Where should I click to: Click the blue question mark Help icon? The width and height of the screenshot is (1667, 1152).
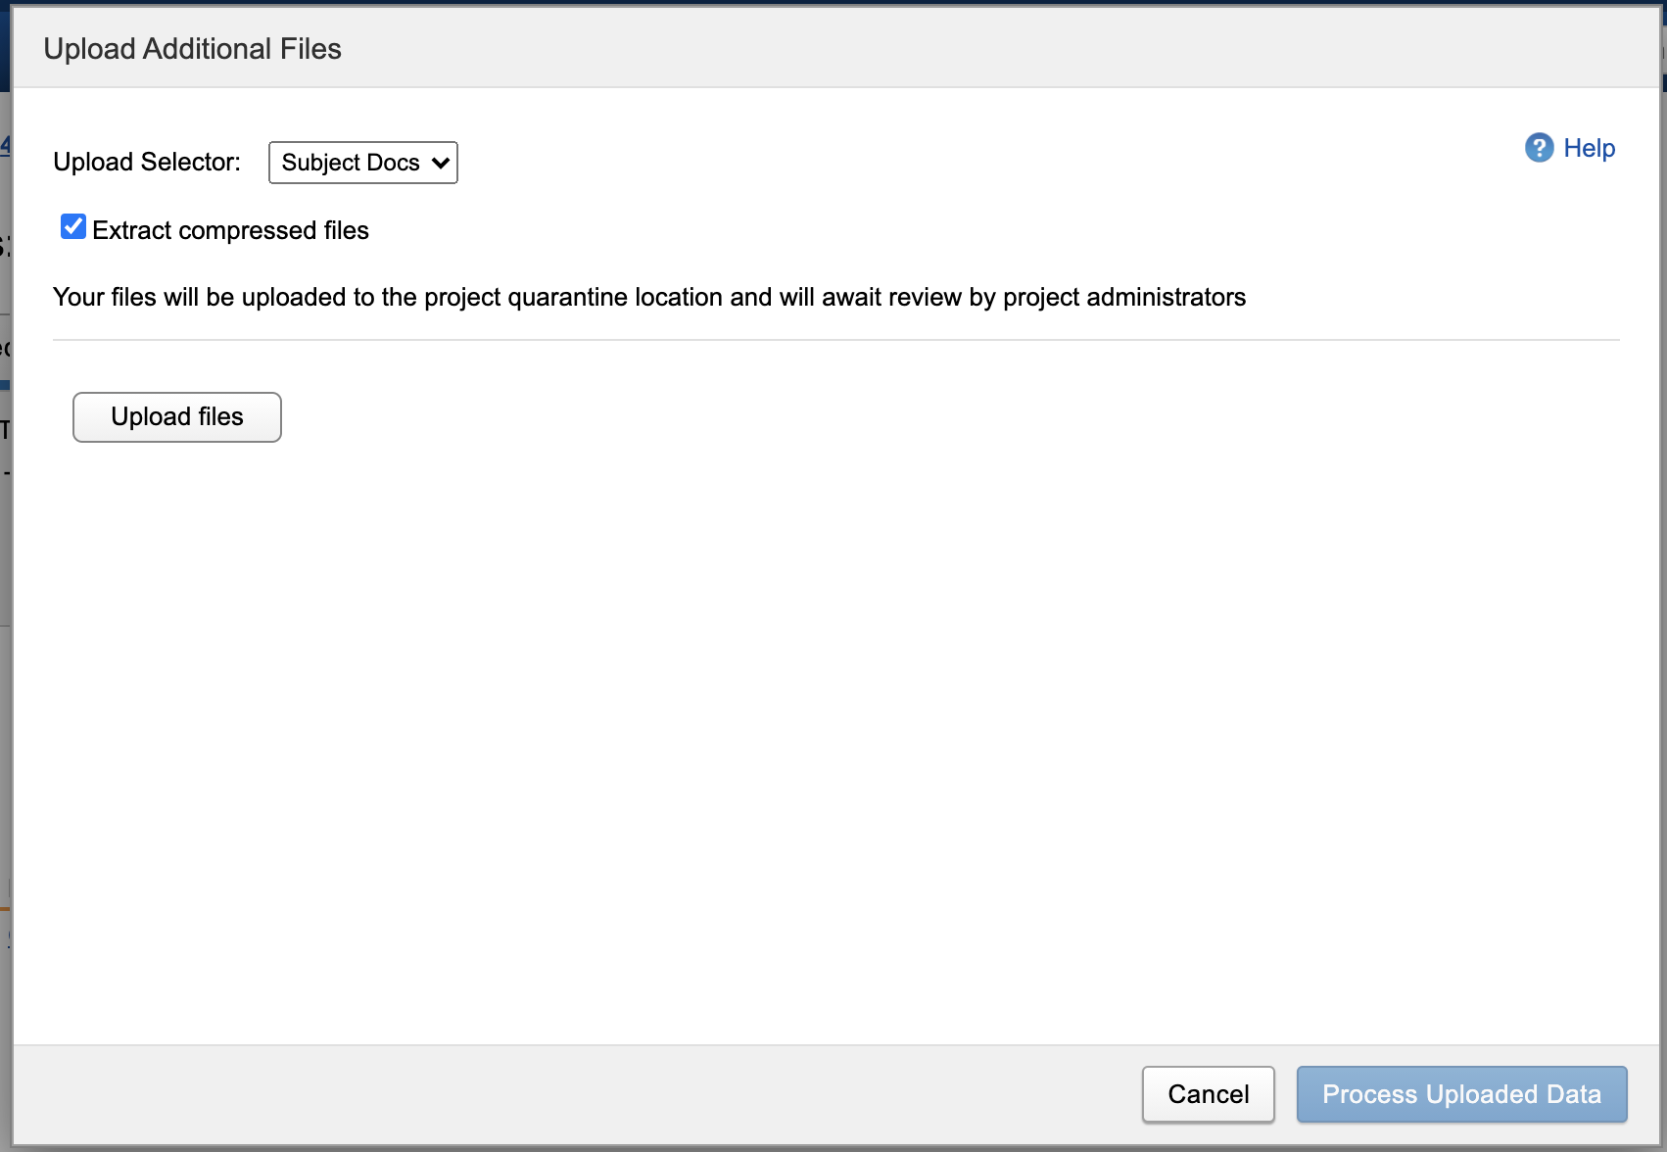[x=1539, y=148]
